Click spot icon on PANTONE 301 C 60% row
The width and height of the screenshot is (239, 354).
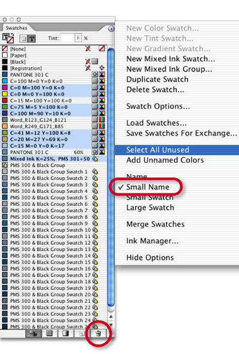(x=95, y=152)
